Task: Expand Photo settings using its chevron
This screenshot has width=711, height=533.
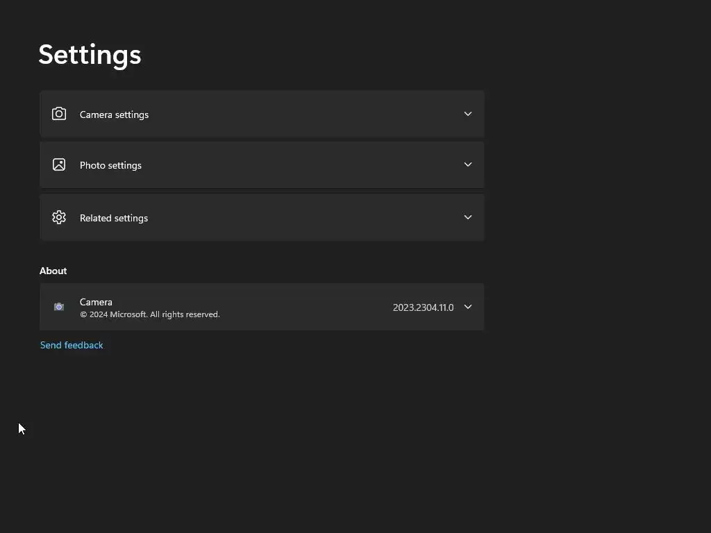Action: (x=467, y=164)
